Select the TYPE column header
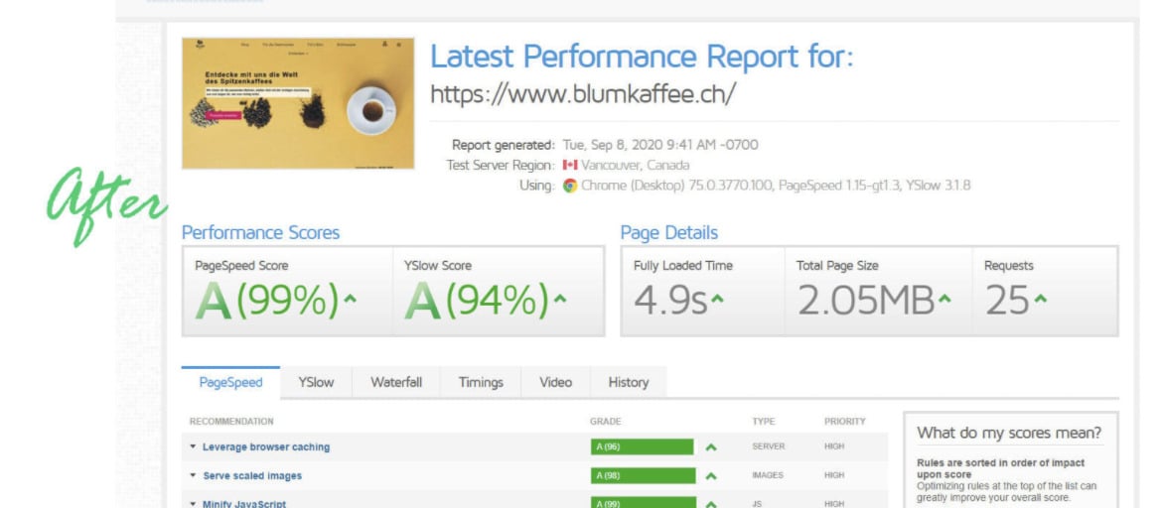This screenshot has height=508, width=1162. pos(764,422)
